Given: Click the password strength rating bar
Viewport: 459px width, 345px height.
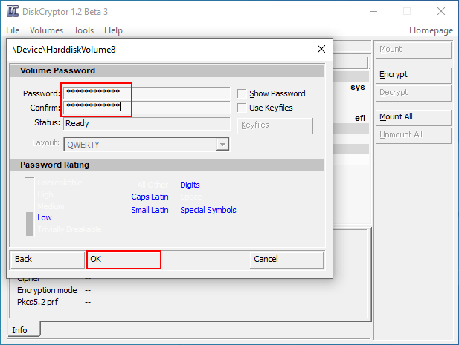Looking at the screenshot, I should coord(30,207).
